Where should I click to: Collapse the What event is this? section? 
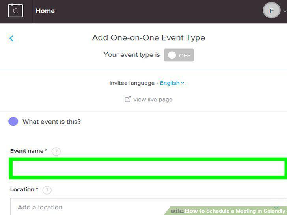pos(52,122)
